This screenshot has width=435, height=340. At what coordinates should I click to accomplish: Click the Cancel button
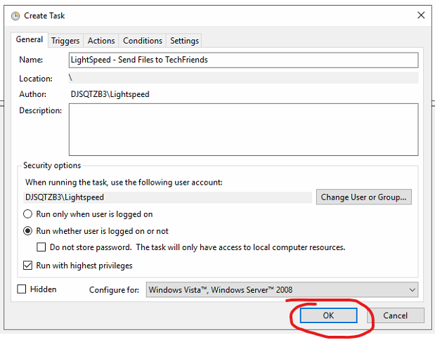click(x=396, y=315)
